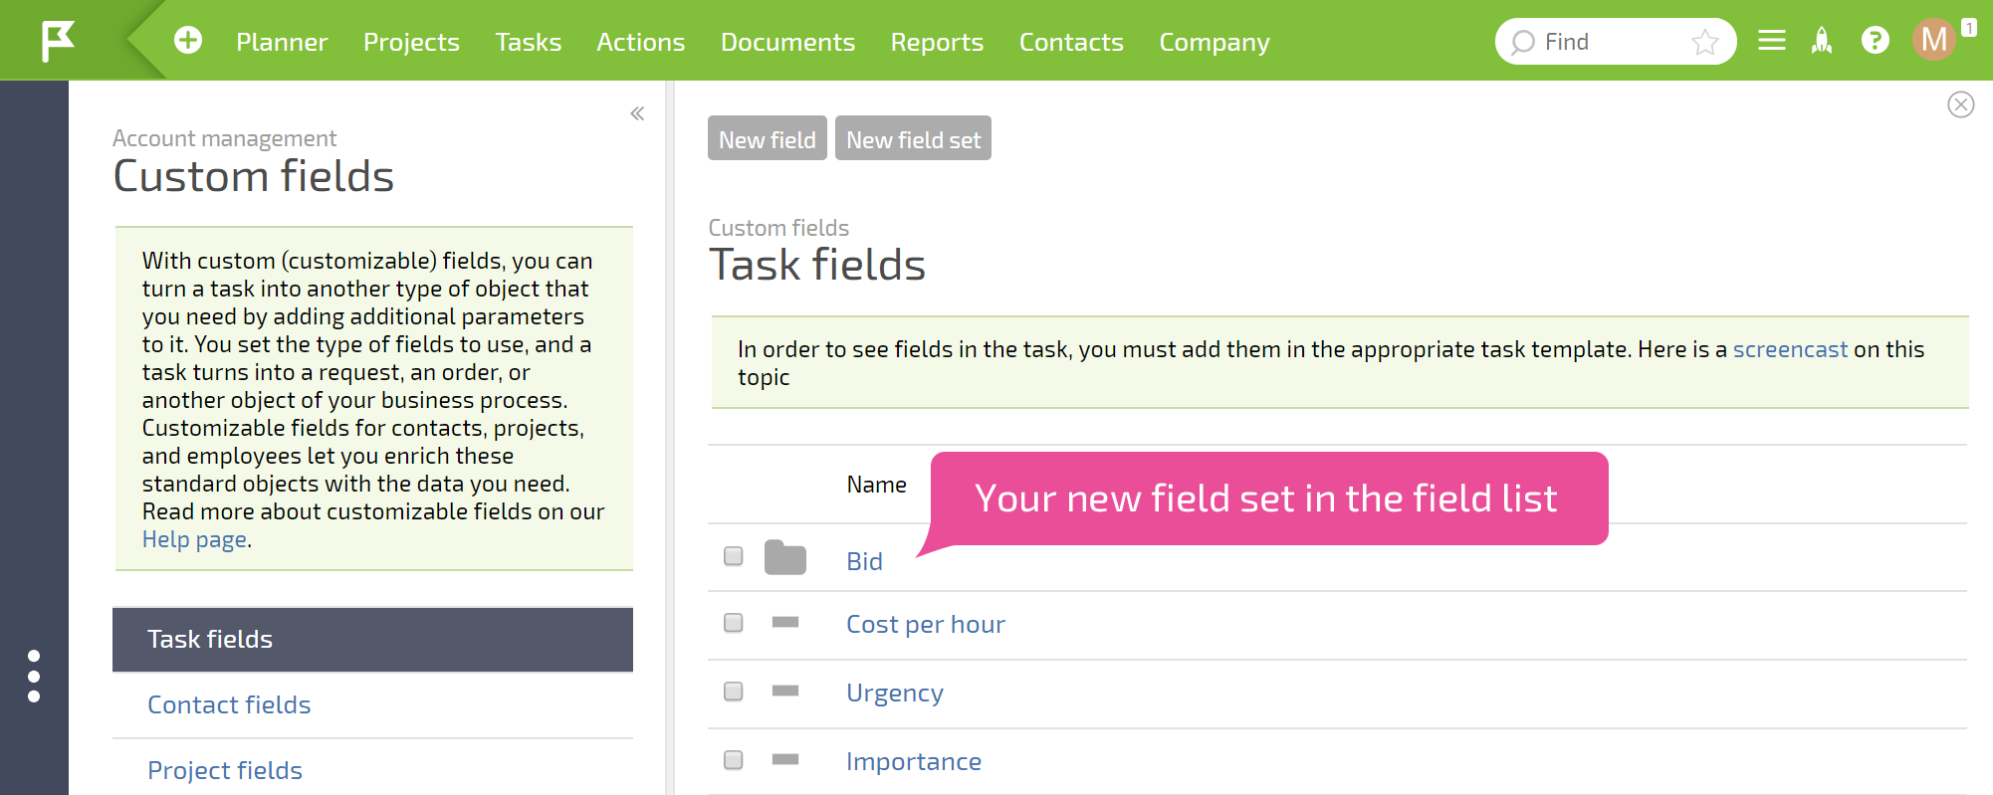This screenshot has width=1993, height=795.
Task: Check the Cost per hour checkbox
Action: pyautogui.click(x=734, y=623)
